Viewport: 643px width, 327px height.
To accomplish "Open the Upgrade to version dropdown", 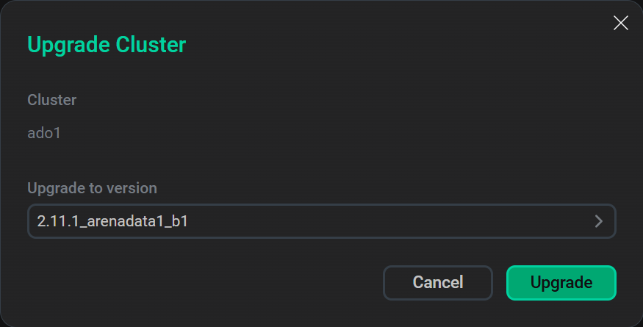I will (321, 221).
